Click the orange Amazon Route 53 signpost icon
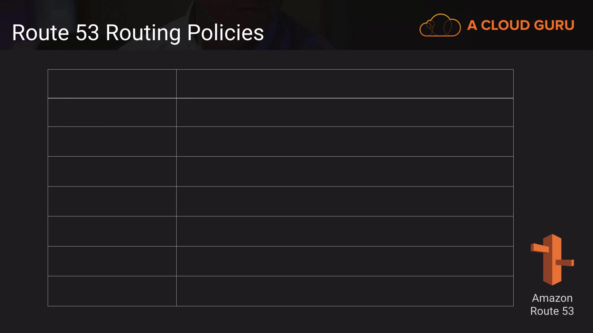 tap(552, 260)
